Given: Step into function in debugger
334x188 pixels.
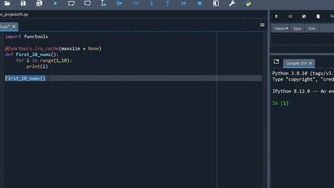Looking at the screenshot, I should [x=152, y=4].
